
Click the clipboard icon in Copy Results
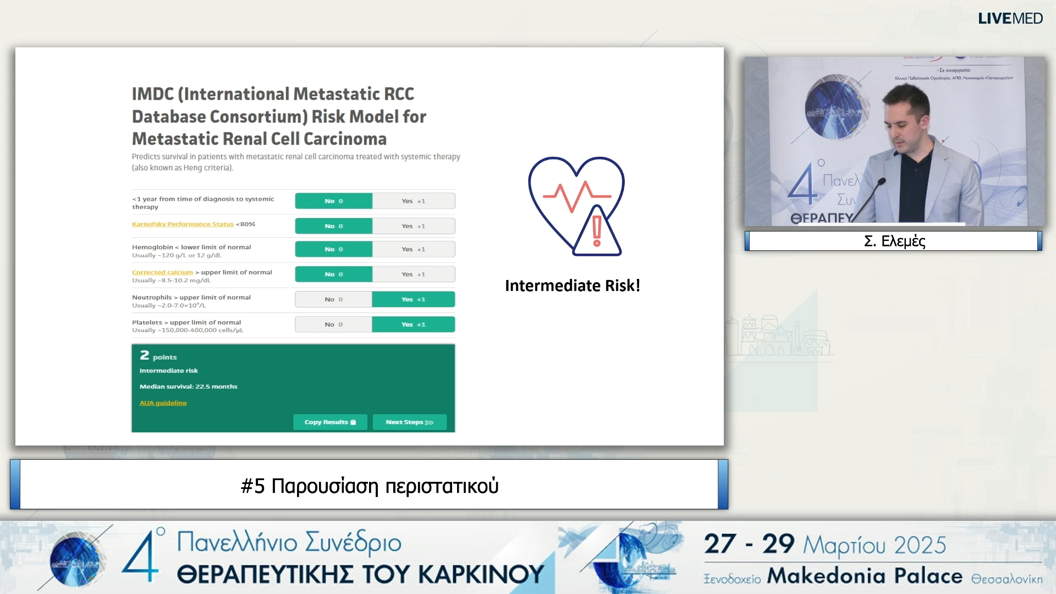point(353,422)
